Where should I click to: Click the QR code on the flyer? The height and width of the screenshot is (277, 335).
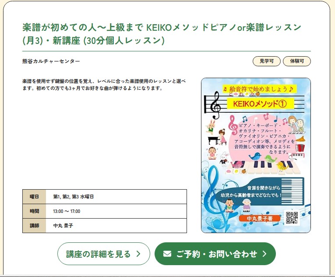292,218
